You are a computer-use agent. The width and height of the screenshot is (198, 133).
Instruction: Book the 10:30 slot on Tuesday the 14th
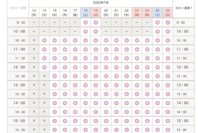click(x=44, y=40)
